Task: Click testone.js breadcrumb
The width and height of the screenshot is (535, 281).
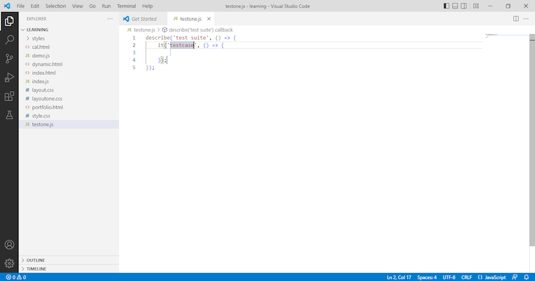Action: coord(141,30)
